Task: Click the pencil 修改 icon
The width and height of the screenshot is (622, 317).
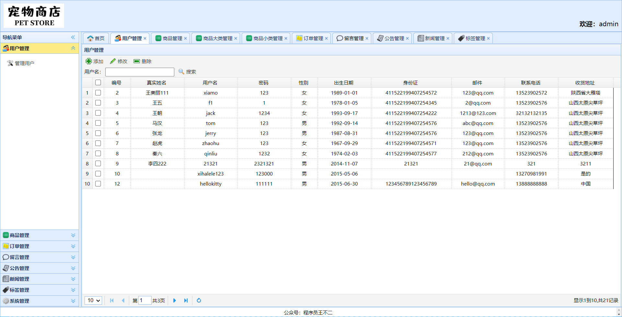Action: [x=113, y=61]
